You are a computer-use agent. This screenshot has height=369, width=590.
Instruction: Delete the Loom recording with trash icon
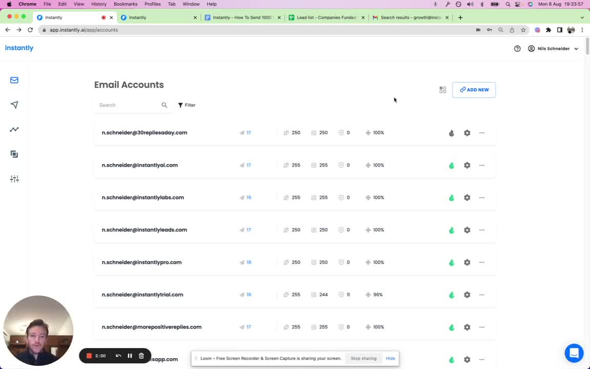141,356
